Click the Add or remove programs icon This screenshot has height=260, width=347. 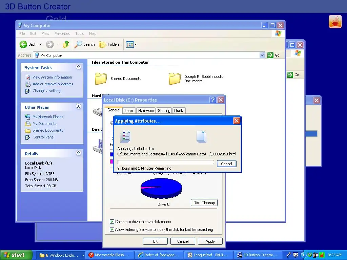[28, 84]
